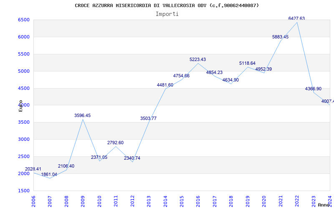Click the Euro axis label

[20, 106]
